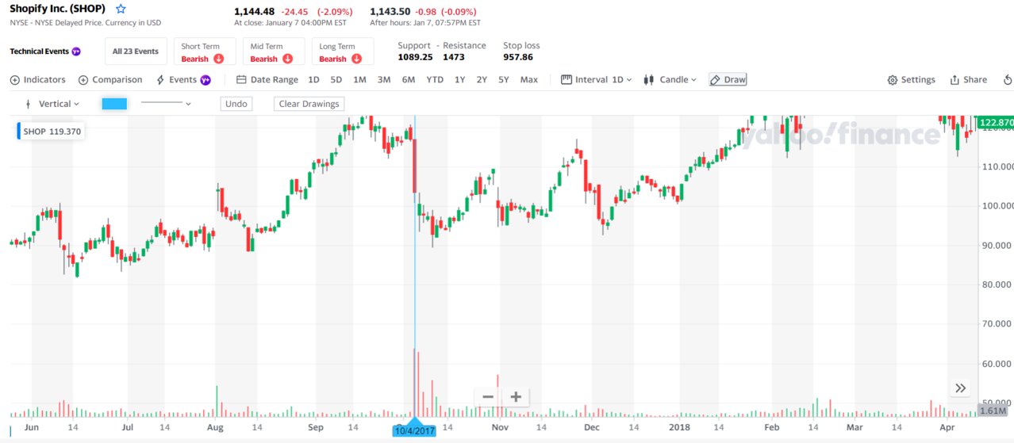Zoom out the chart with minus button
Image resolution: width=1014 pixels, height=443 pixels.
488,397
